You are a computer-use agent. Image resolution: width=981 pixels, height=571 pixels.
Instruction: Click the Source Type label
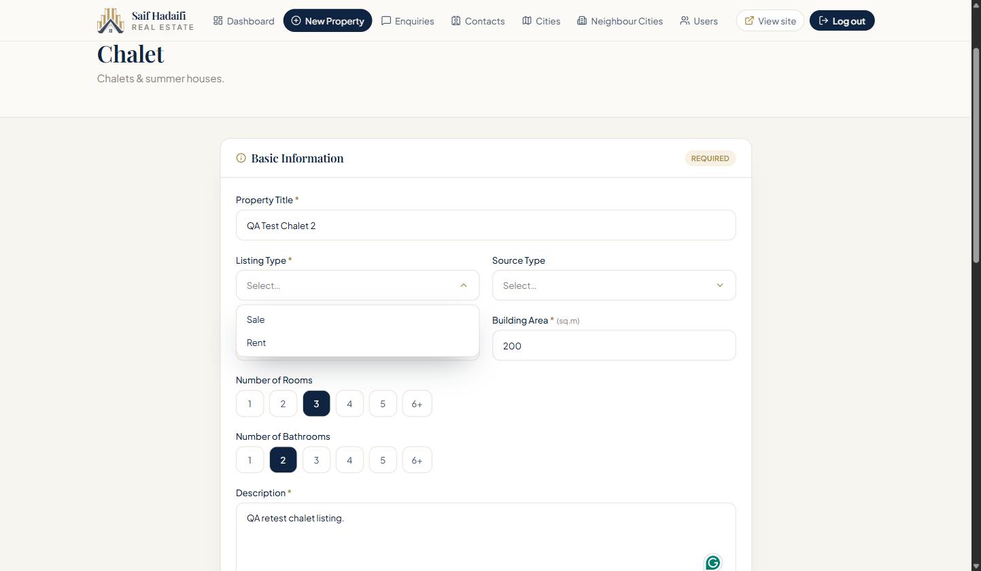(519, 260)
